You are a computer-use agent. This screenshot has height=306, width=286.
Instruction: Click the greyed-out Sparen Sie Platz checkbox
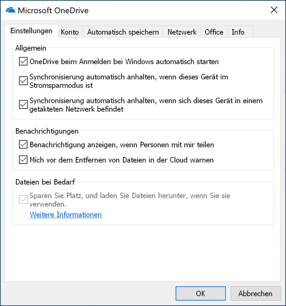point(23,200)
